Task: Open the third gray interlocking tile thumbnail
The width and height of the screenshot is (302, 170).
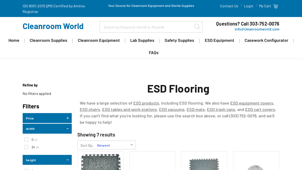Action: [x=204, y=164]
